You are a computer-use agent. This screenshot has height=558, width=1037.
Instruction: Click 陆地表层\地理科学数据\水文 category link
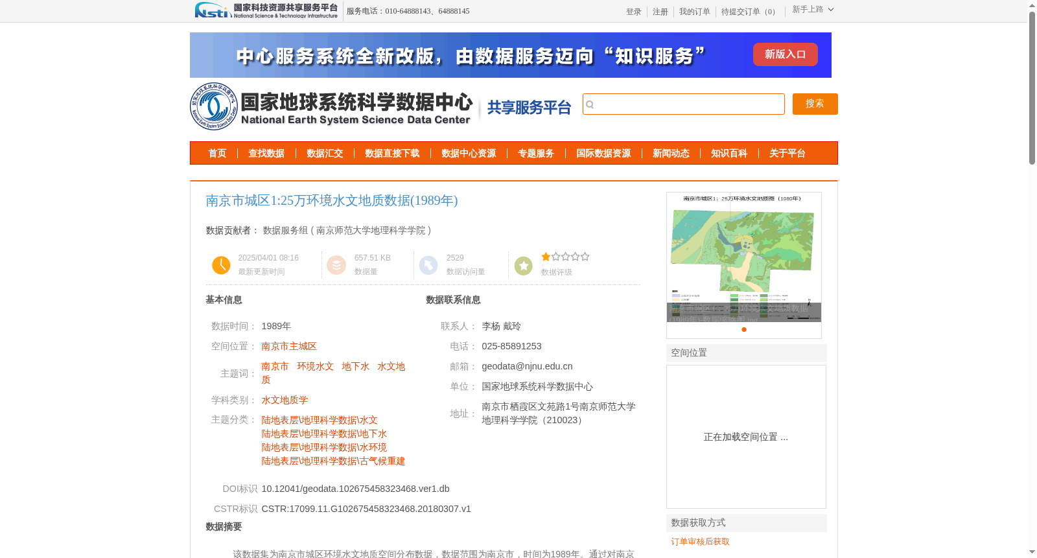pyautogui.click(x=320, y=421)
